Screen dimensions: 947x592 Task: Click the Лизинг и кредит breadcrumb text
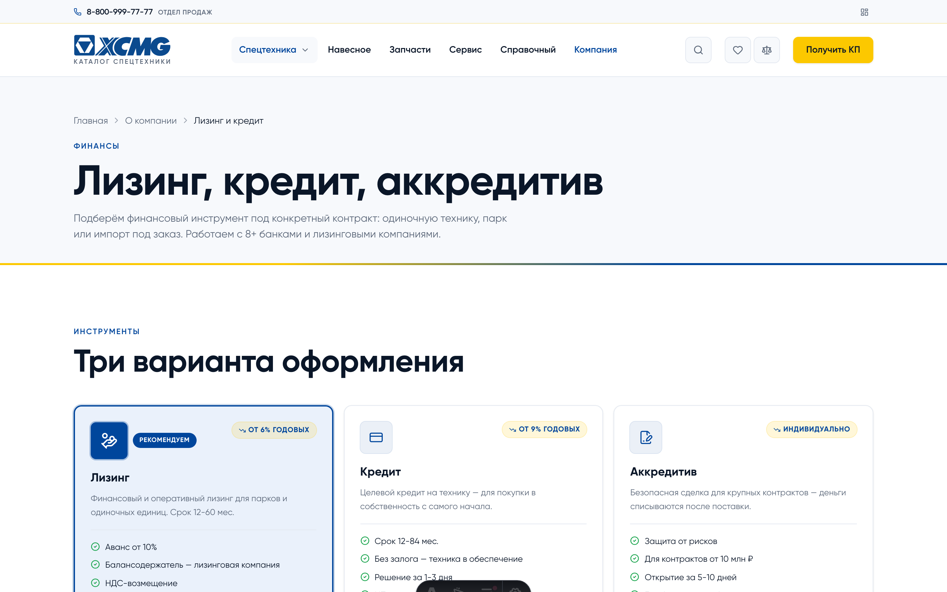pos(229,121)
